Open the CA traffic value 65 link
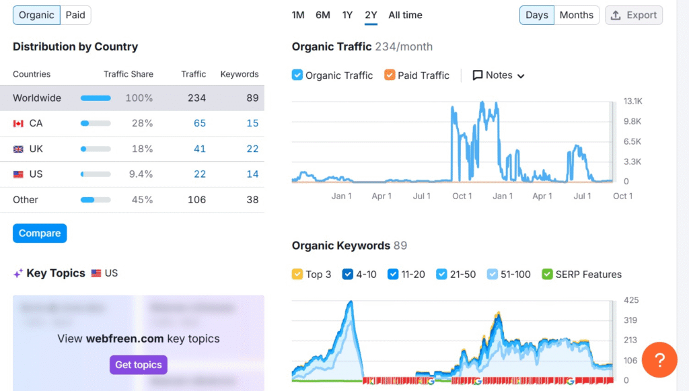This screenshot has width=689, height=391. click(x=200, y=124)
